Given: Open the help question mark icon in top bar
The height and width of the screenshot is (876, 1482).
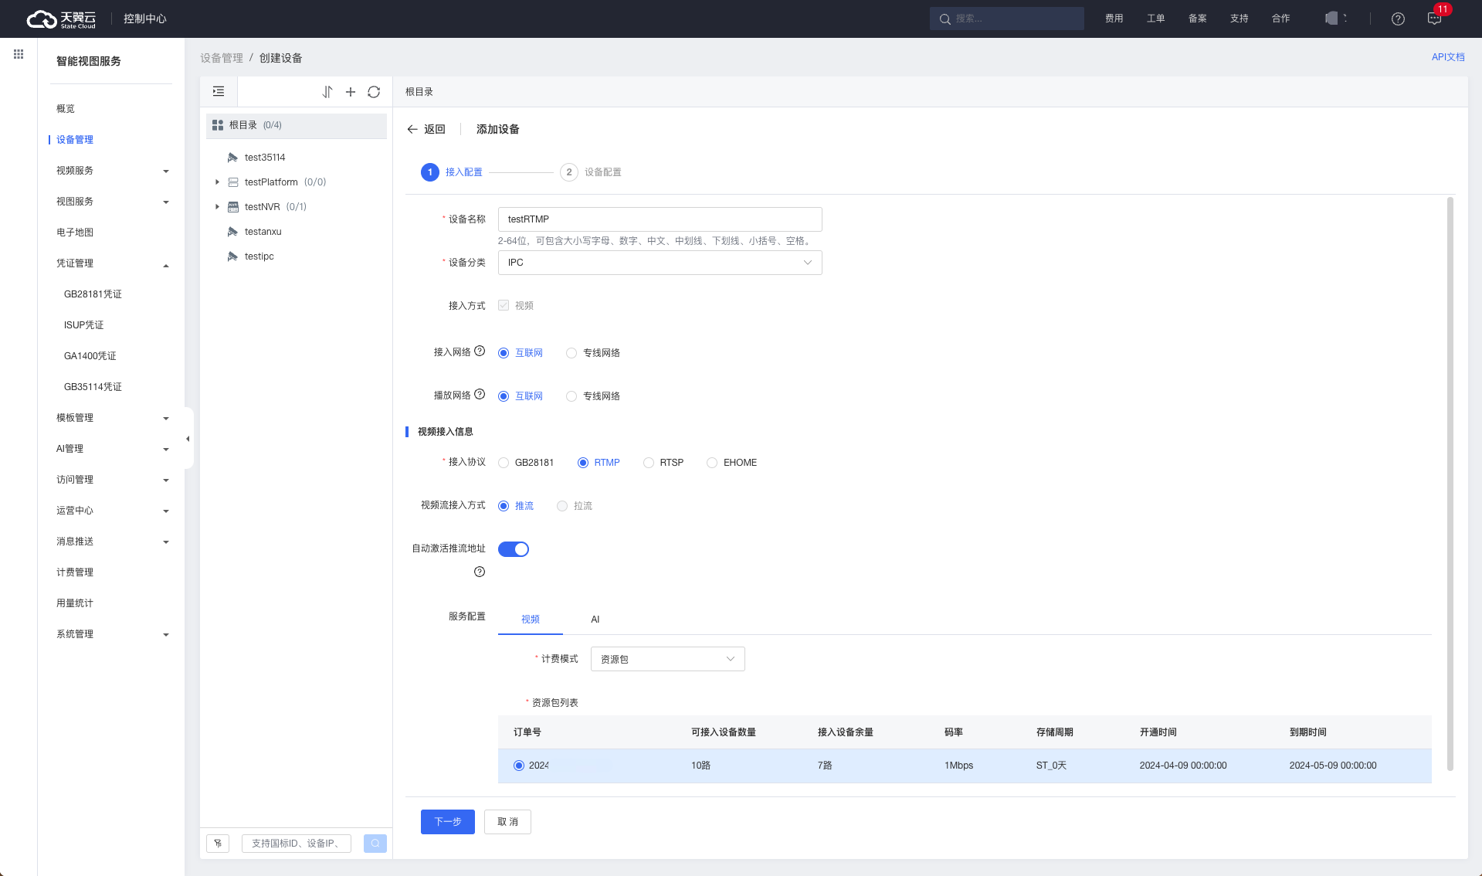Looking at the screenshot, I should [1398, 19].
